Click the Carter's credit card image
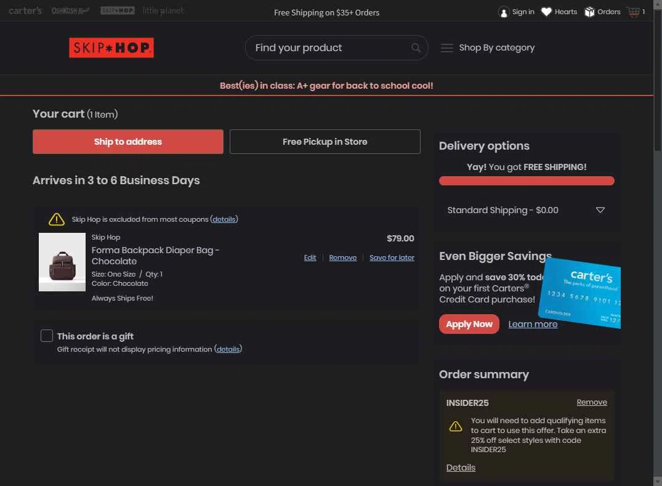Screen dimensions: 662x486 pyautogui.click(x=580, y=293)
